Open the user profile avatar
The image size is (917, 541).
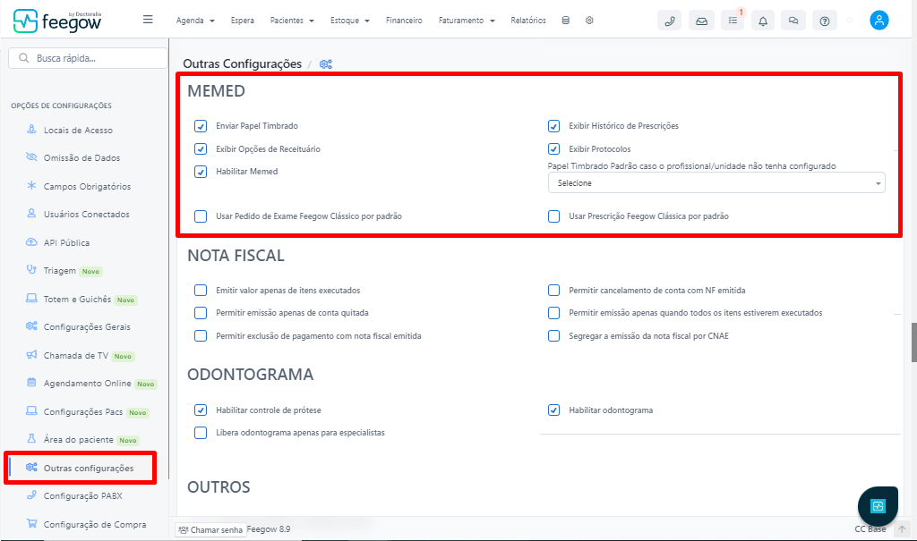click(x=879, y=20)
